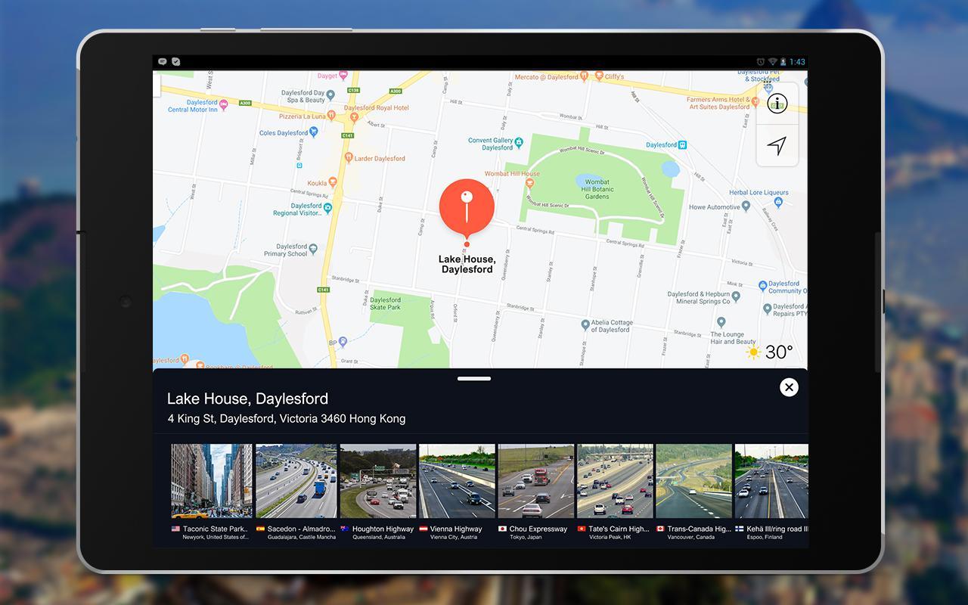The width and height of the screenshot is (968, 605).
Task: Select the 4 King St address line
Action: click(287, 418)
